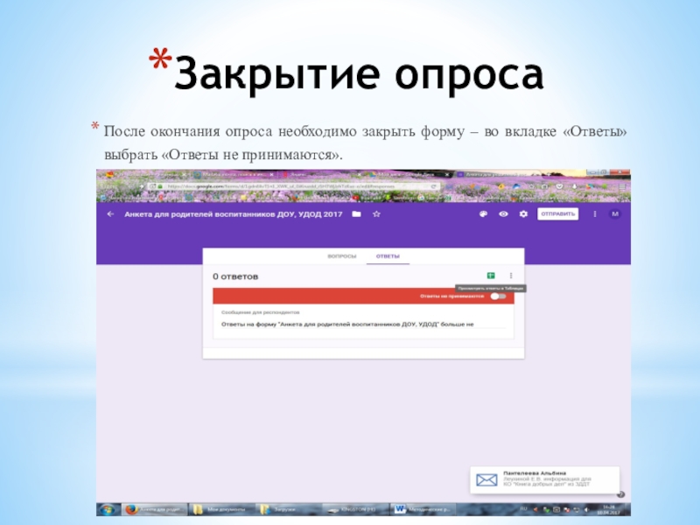Viewport: 700px width, 525px height.
Task: Open responses three-dot options menu
Action: pos(511,276)
